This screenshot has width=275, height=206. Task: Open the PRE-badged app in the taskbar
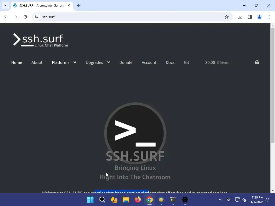114,200
